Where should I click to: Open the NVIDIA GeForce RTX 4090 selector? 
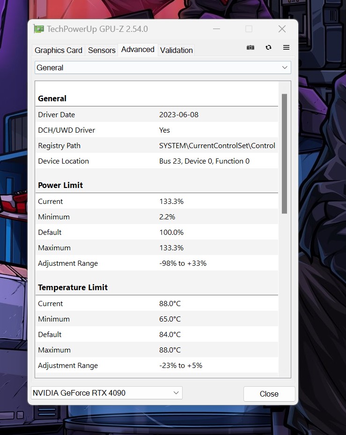click(107, 393)
